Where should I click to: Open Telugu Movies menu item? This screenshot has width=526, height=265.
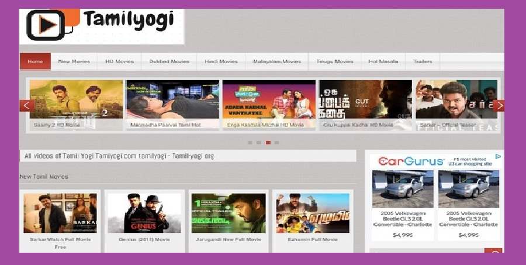(335, 61)
